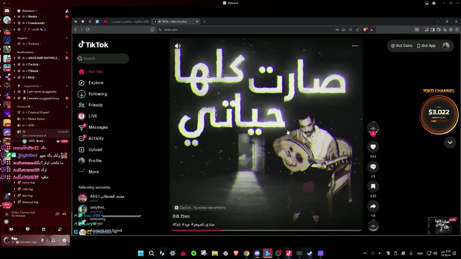
Task: Focus the TikTok Search field
Action: (103, 58)
